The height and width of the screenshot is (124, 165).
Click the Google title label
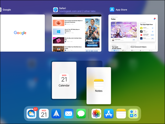[7, 10]
